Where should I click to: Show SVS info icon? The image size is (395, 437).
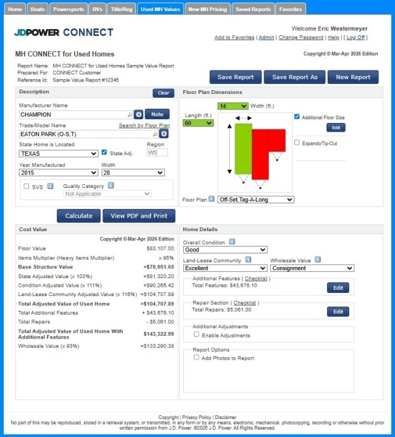point(50,186)
